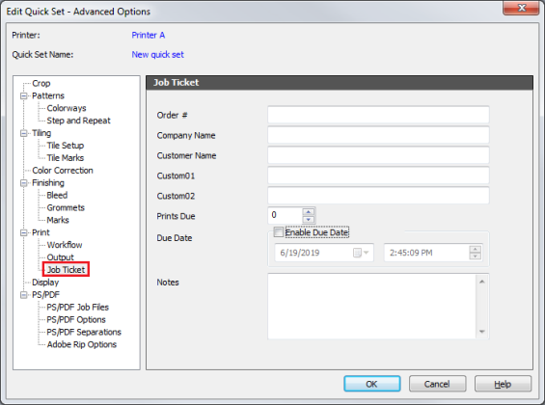Screen dimensions: 545x405
Task: Select Color Correction in the options tree
Action: click(63, 171)
